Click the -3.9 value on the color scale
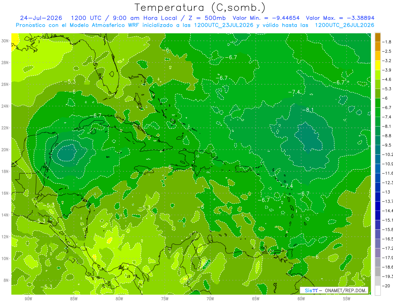 point(387,70)
